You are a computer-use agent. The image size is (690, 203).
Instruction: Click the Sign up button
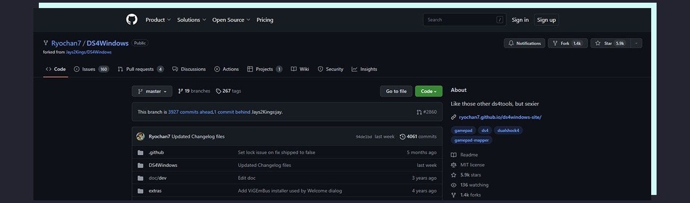[546, 20]
